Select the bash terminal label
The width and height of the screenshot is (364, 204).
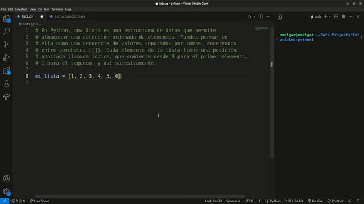coord(315,16)
